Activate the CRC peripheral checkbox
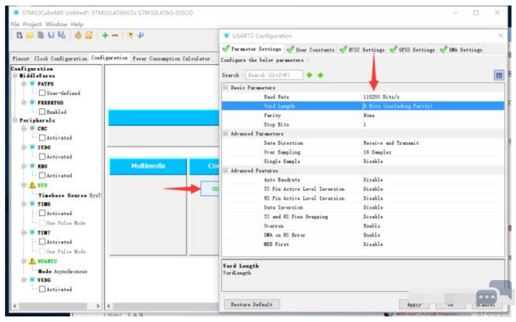The width and height of the screenshot is (516, 322). coord(42,137)
